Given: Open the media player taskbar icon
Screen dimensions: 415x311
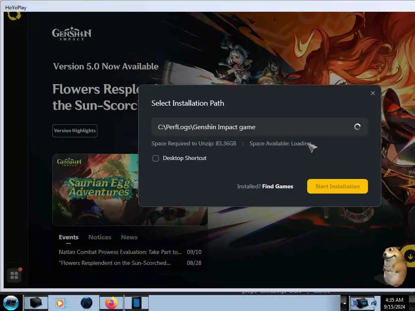Looking at the screenshot, I should coord(60,303).
